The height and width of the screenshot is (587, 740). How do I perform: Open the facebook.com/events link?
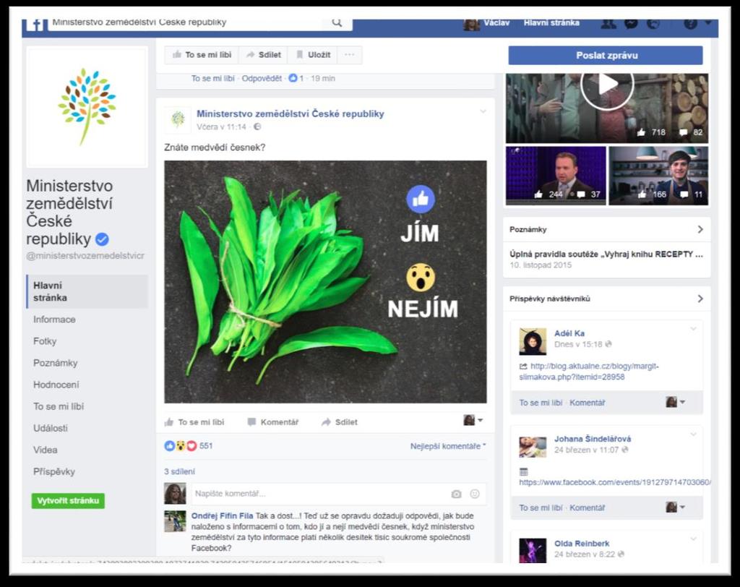point(614,482)
